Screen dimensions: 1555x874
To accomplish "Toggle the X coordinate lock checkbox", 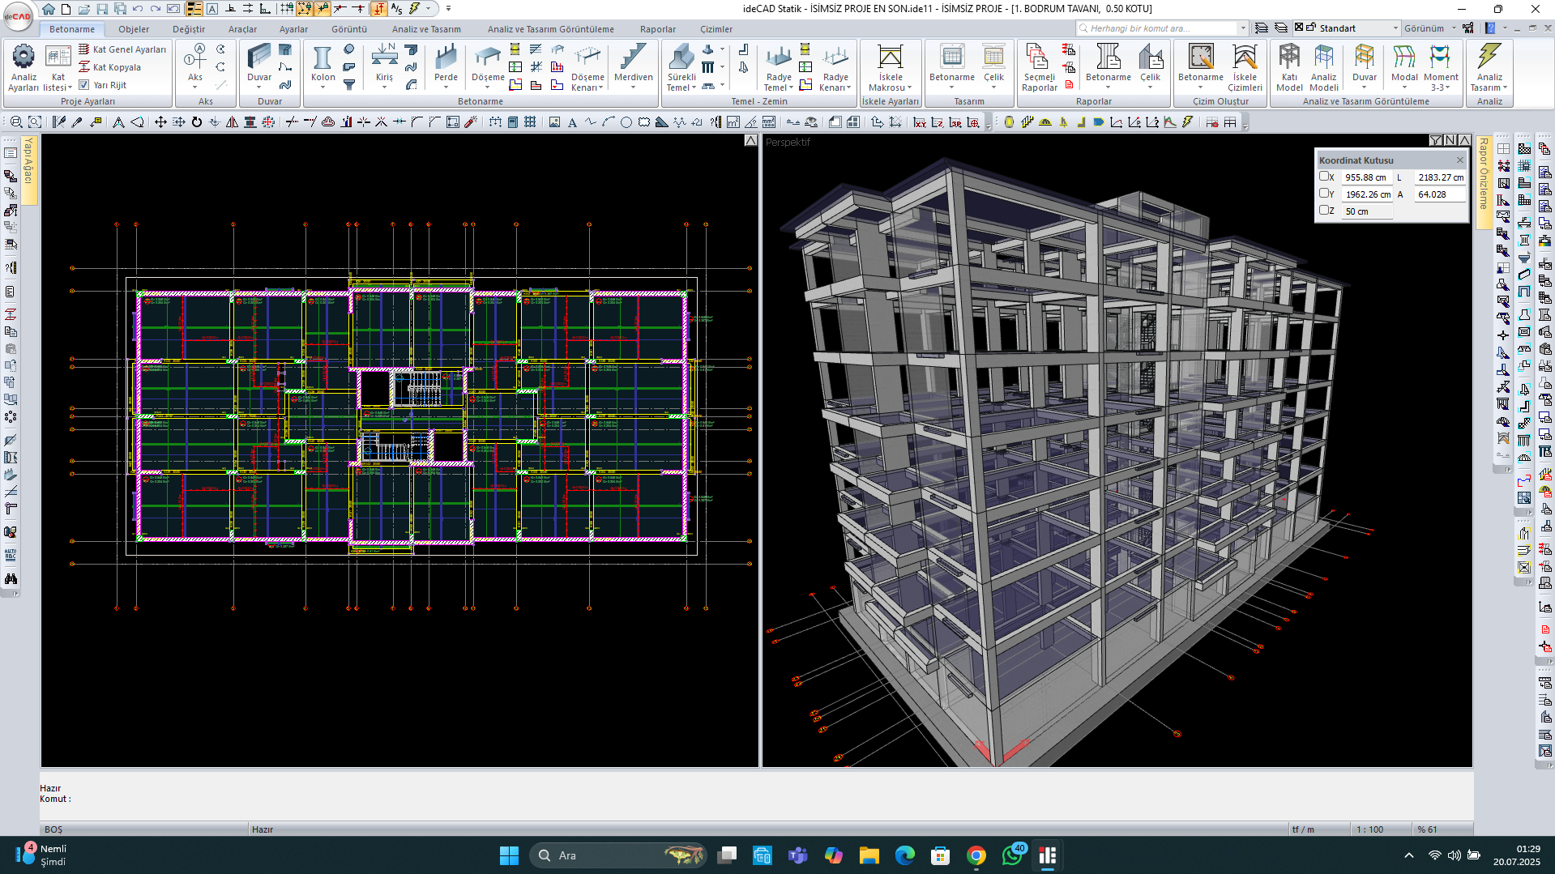I will coord(1323,176).
